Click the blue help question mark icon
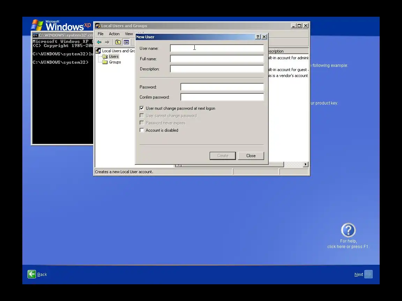 click(348, 230)
